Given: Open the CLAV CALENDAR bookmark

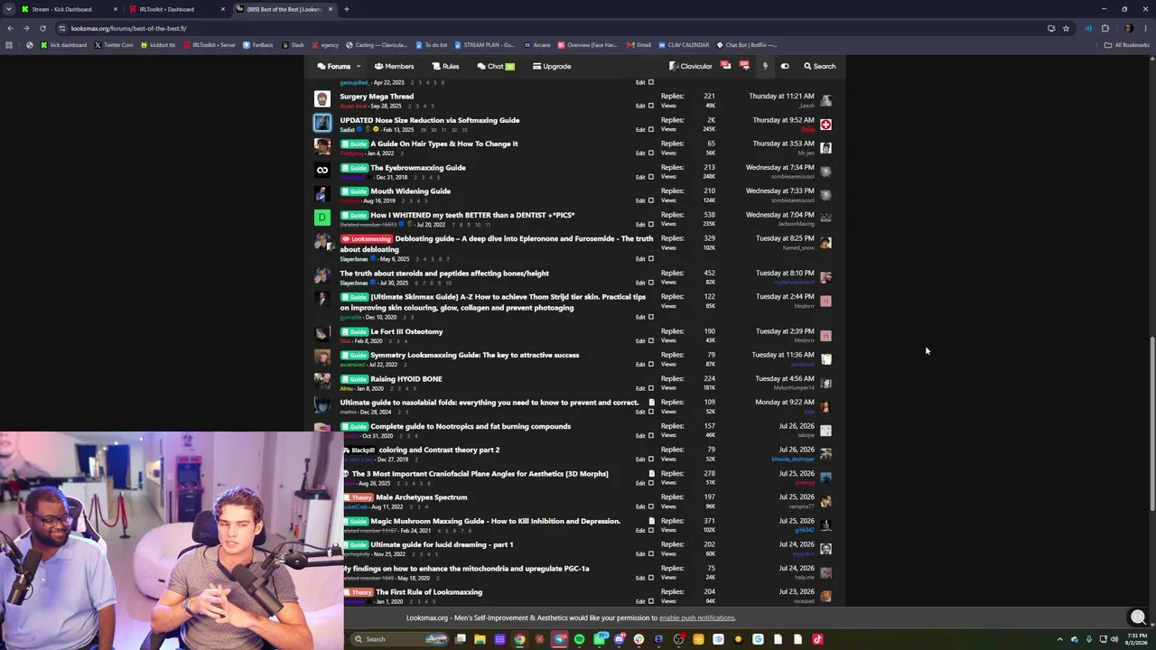Looking at the screenshot, I should tap(684, 45).
